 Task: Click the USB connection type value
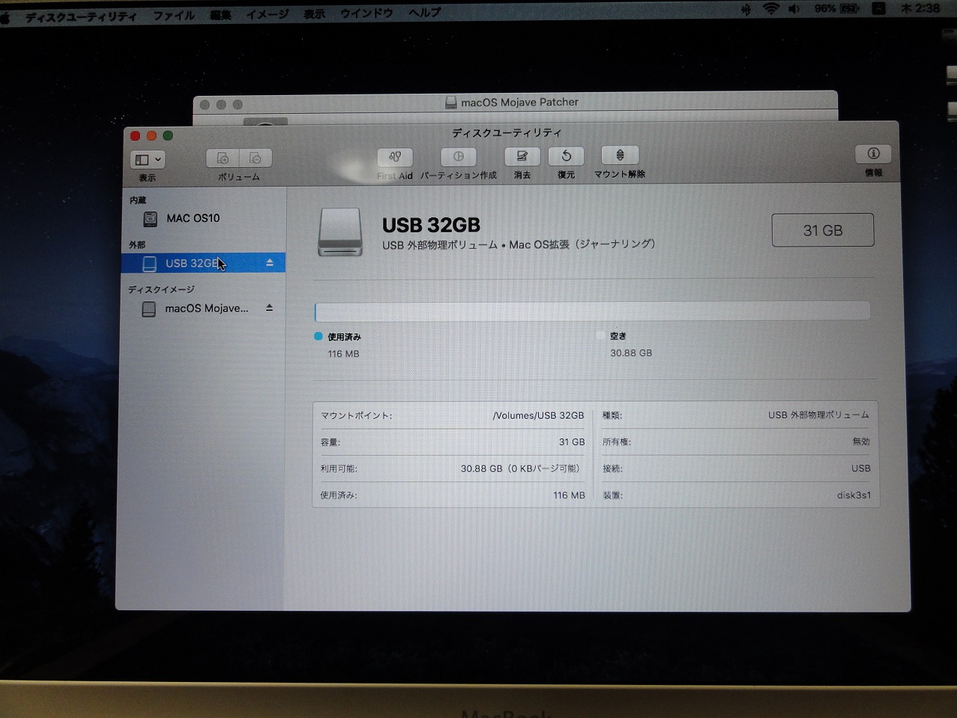(861, 468)
